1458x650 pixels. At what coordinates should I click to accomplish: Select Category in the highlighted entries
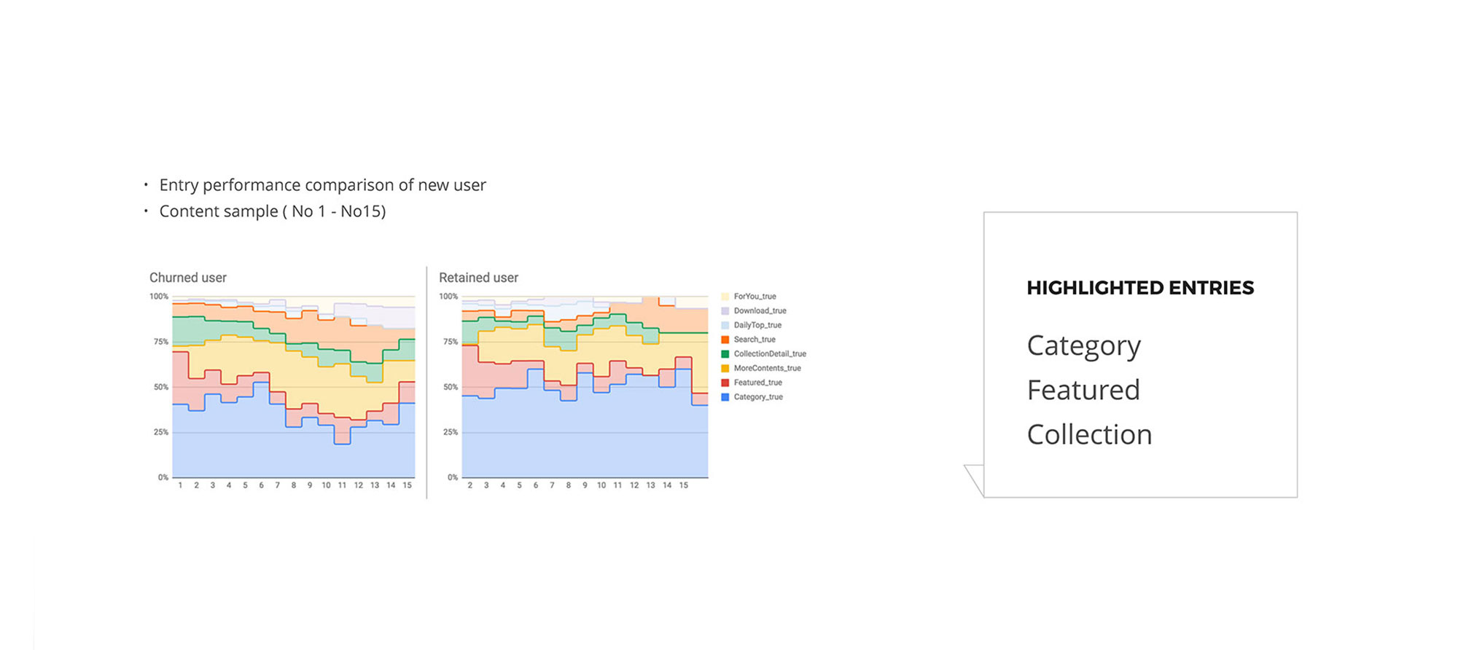tap(1083, 345)
